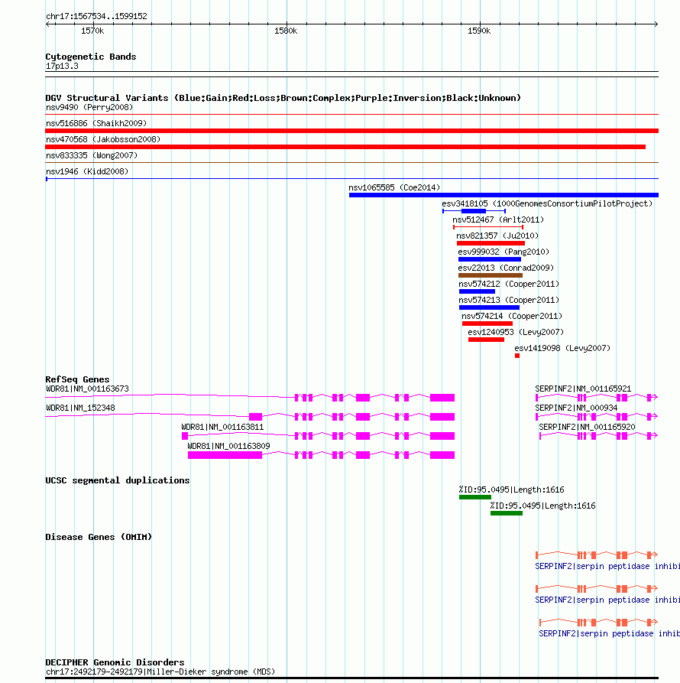Click the WDR81 NM_001163809 large first exon
This screenshot has width=680, height=683.
point(225,455)
